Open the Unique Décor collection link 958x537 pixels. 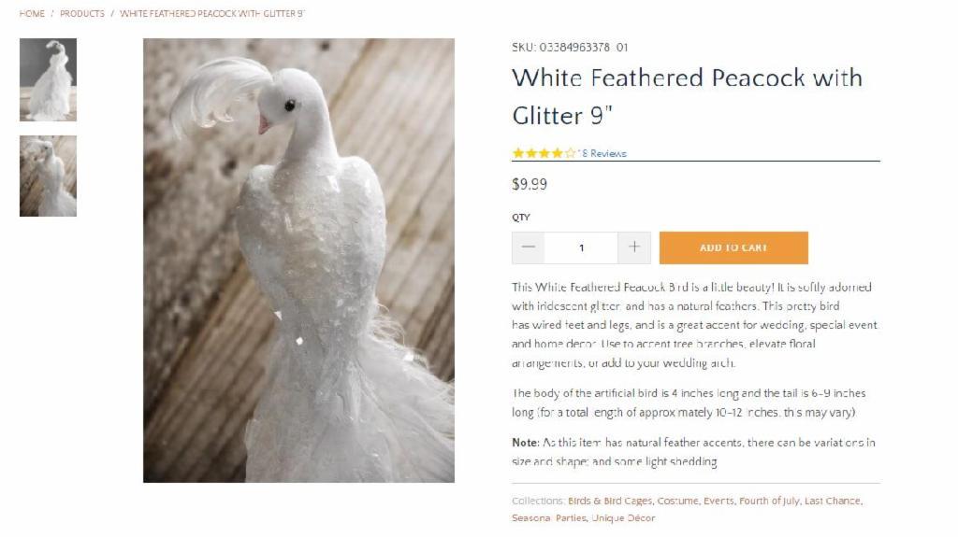tap(623, 517)
